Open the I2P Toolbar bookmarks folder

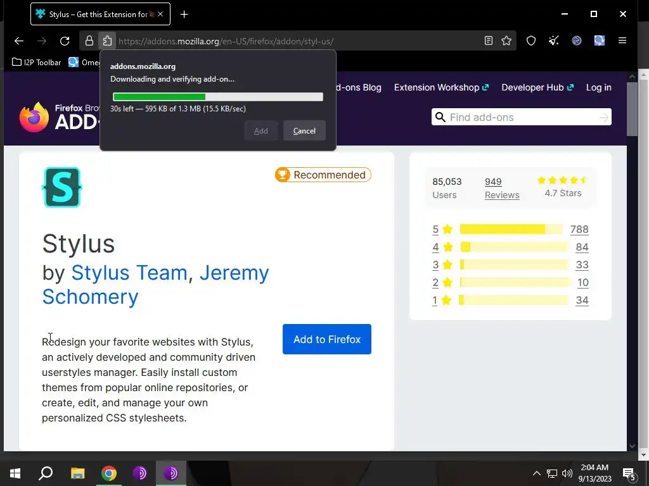[x=36, y=63]
